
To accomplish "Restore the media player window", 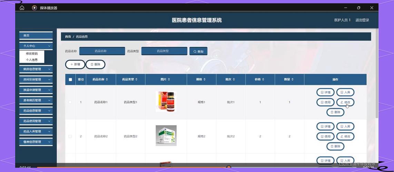I will point(358,8).
